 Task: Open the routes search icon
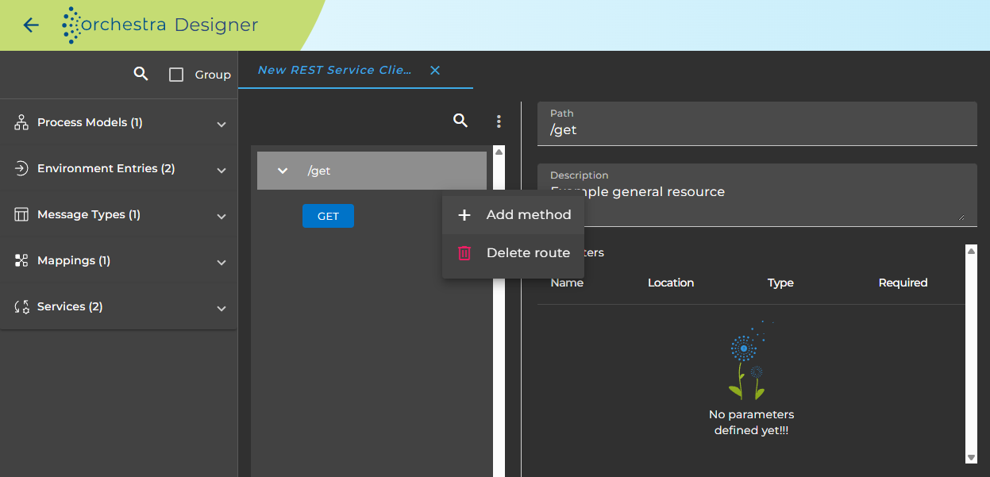click(460, 121)
